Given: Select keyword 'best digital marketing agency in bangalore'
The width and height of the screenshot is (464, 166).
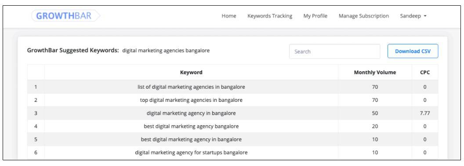Looking at the screenshot, I should 191,139.
